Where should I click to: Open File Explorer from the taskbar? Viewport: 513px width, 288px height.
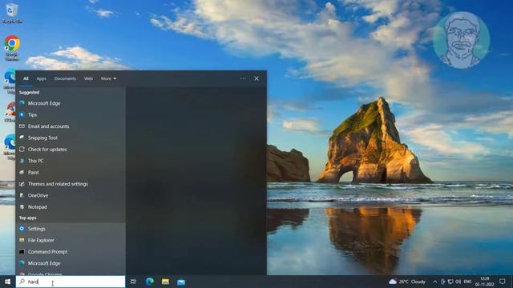click(165, 282)
